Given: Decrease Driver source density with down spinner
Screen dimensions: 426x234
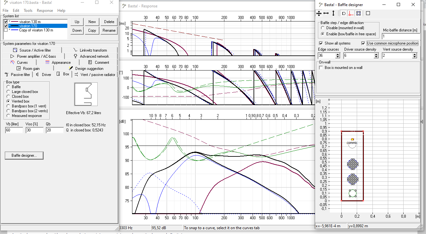Looking at the screenshot, I should [x=376, y=57].
